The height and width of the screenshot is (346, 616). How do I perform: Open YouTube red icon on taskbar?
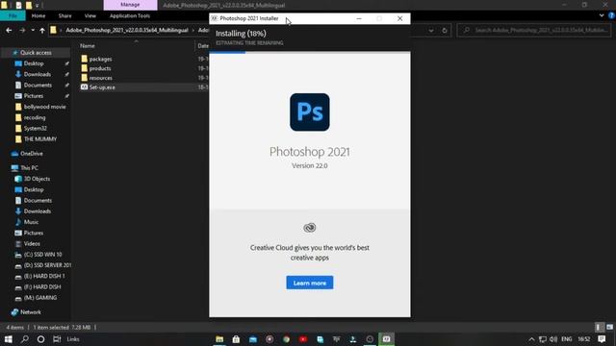(303, 339)
